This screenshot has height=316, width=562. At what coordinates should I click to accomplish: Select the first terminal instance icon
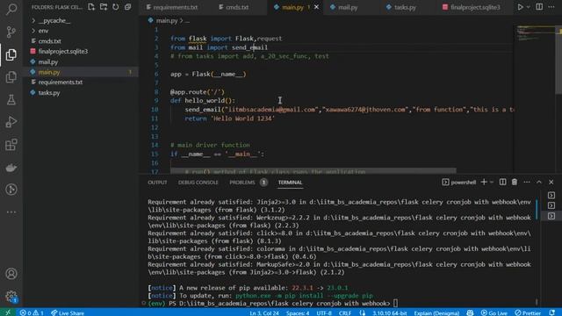pyautogui.click(x=551, y=195)
